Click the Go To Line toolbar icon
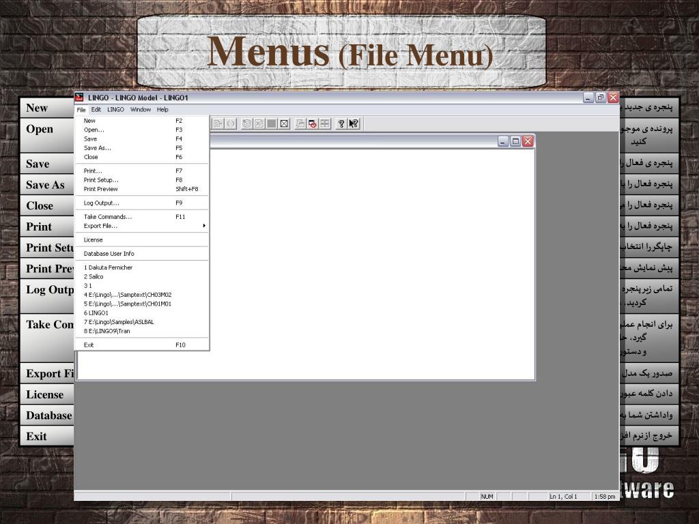699x524 pixels. [x=218, y=123]
